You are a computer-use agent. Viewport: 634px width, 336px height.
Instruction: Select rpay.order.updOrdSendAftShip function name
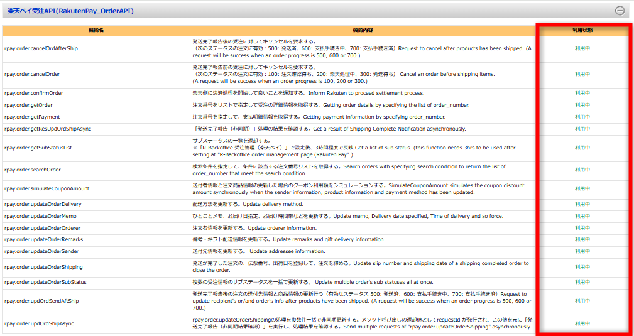(x=41, y=301)
